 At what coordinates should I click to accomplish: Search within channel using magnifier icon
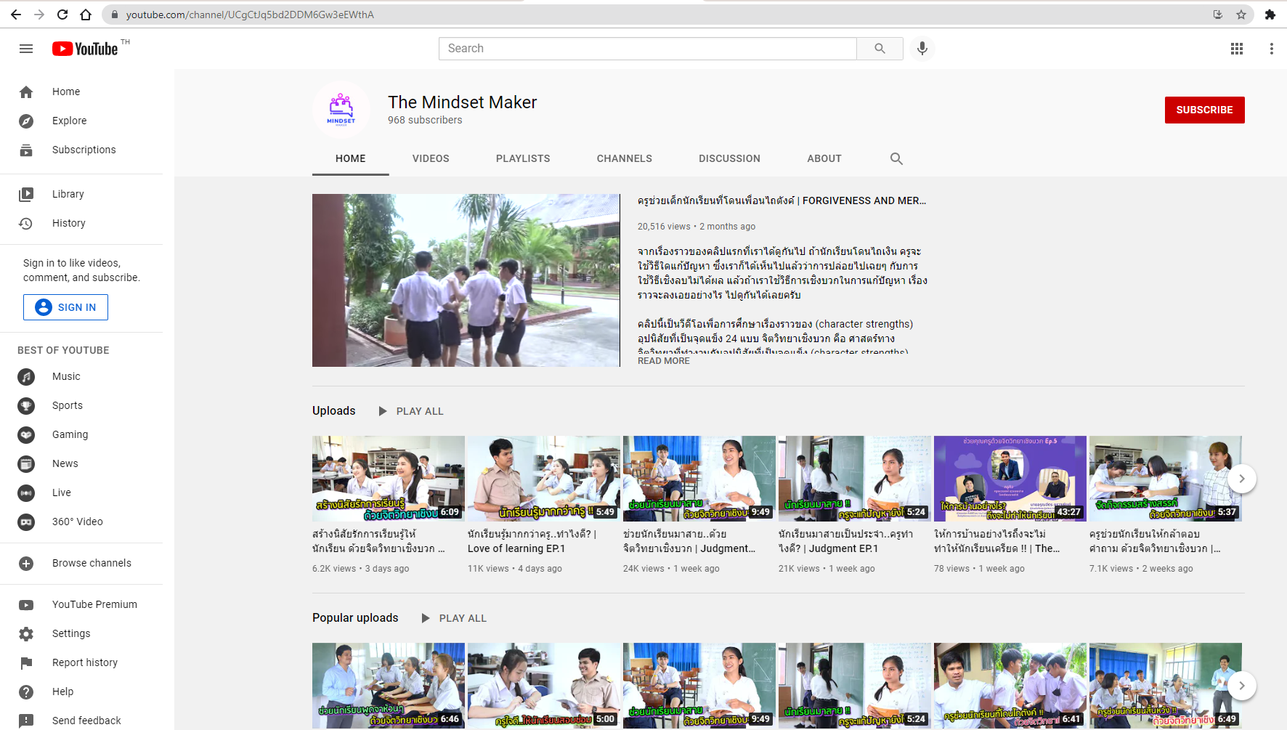pyautogui.click(x=896, y=158)
